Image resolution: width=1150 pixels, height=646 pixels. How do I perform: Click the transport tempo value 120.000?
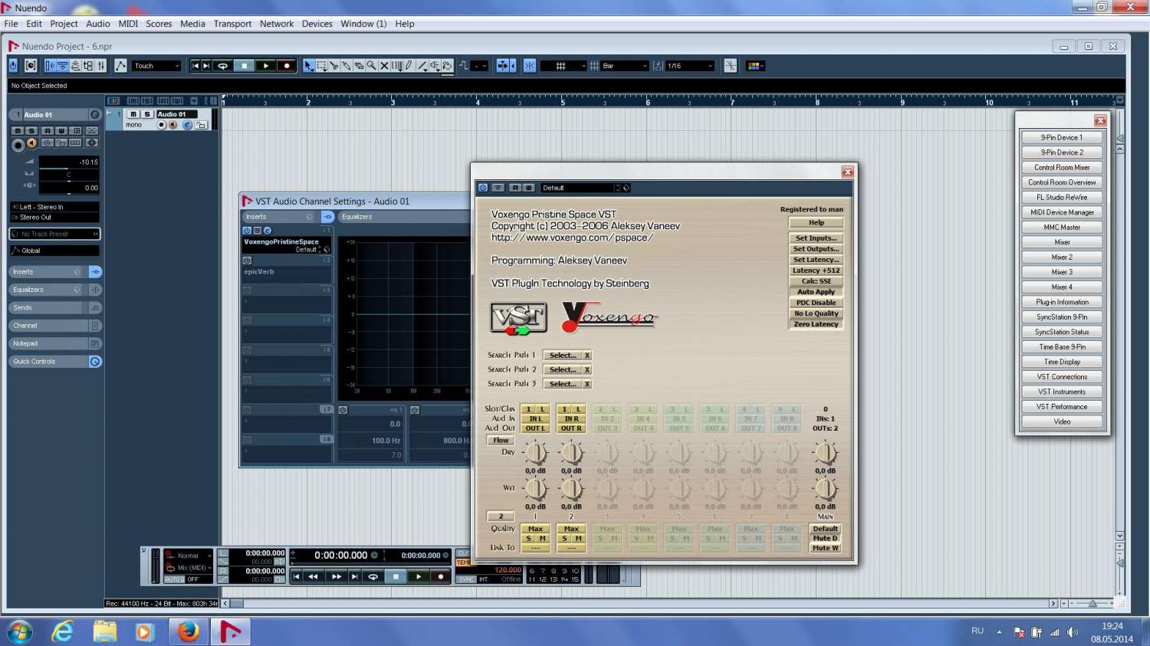tap(508, 570)
